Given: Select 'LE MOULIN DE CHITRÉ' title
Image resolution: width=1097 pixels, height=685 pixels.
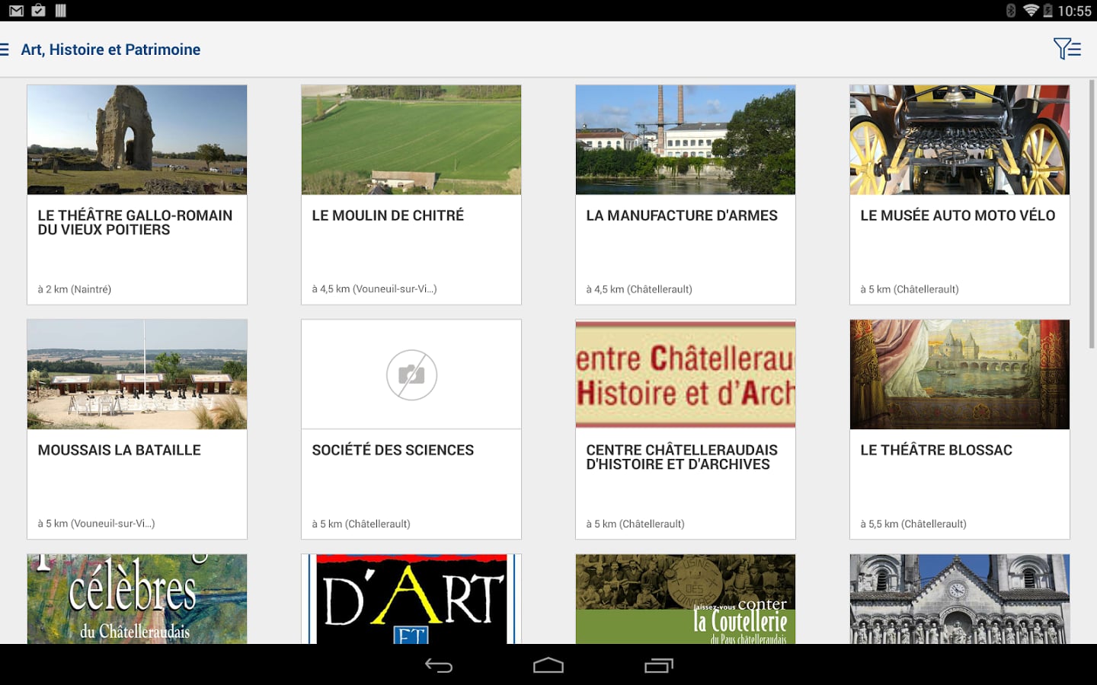Looking at the screenshot, I should coord(388,215).
